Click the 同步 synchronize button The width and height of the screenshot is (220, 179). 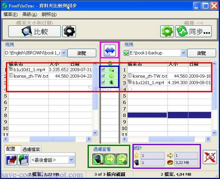pos(193,31)
